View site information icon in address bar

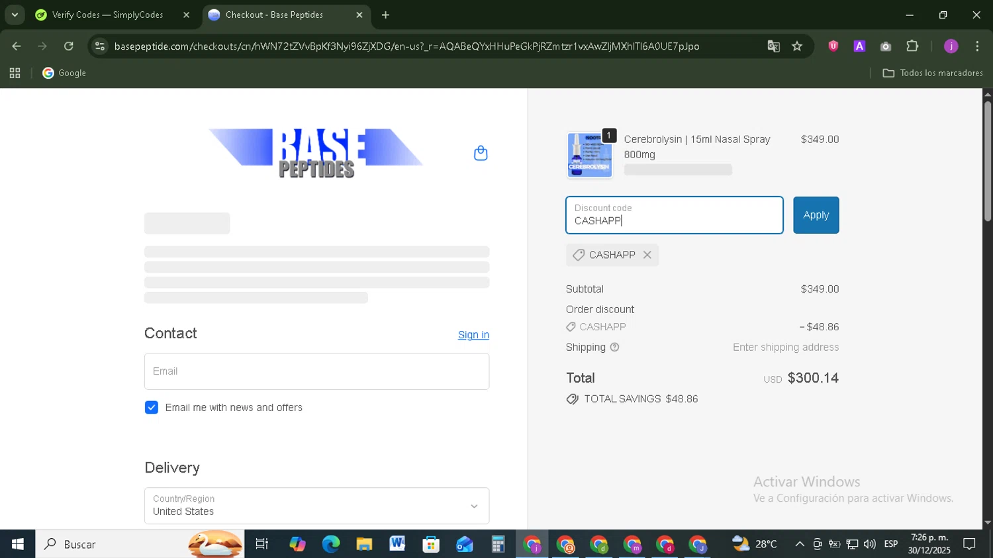100,46
